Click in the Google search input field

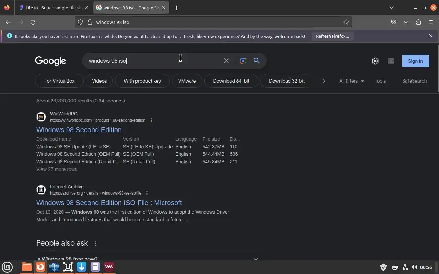coord(154,61)
